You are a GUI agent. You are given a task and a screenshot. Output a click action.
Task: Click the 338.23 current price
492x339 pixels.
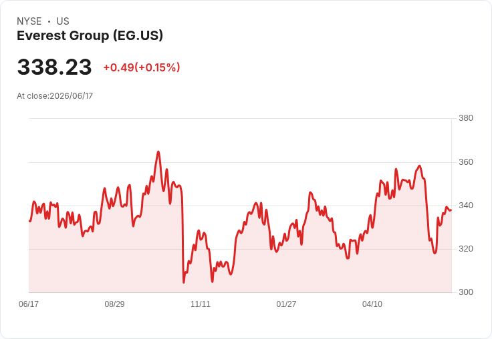[54, 67]
